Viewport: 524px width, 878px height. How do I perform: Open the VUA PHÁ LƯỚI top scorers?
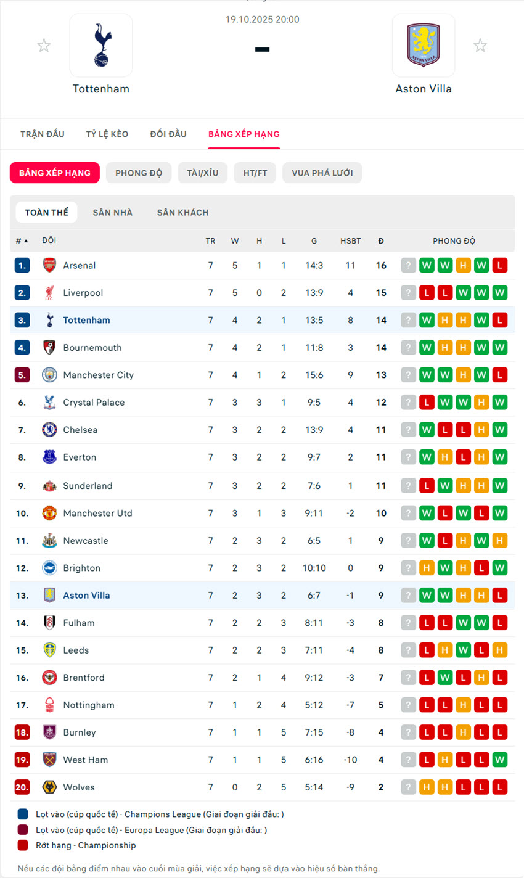322,173
